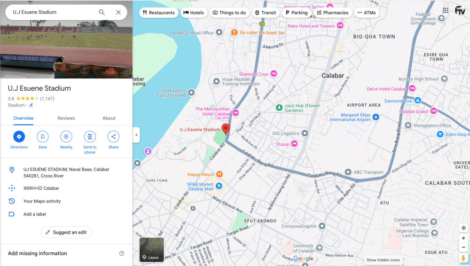Get Directions to the stadium
The height and width of the screenshot is (266, 470).
[19, 137]
